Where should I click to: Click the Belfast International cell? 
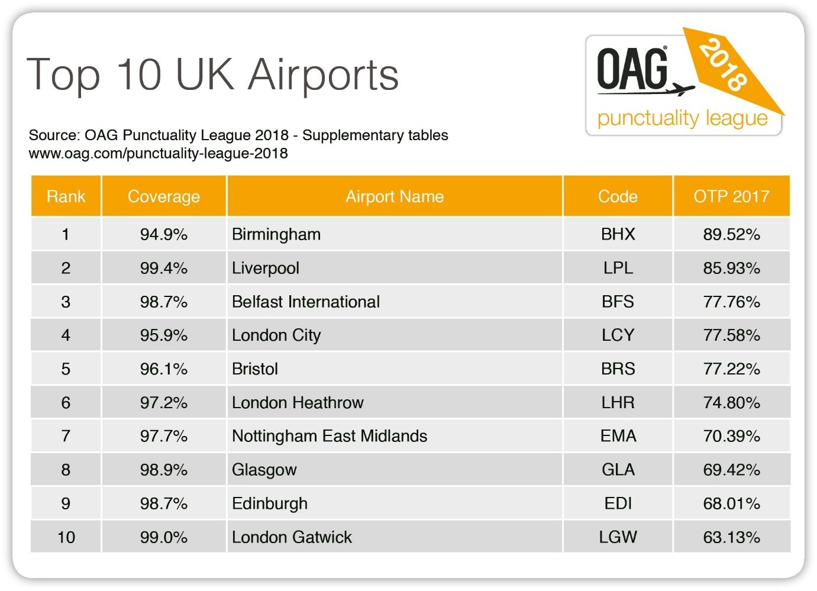[x=306, y=302]
